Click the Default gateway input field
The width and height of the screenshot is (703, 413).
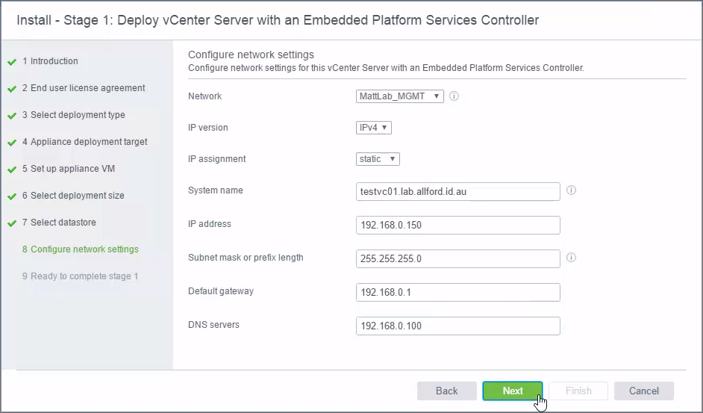(x=457, y=292)
